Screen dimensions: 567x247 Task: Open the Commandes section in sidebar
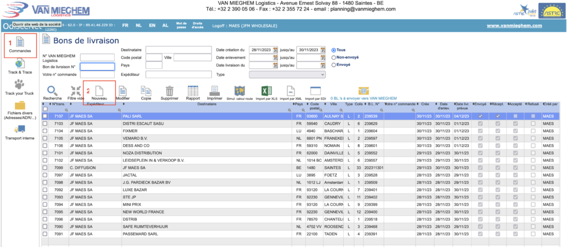coord(20,45)
